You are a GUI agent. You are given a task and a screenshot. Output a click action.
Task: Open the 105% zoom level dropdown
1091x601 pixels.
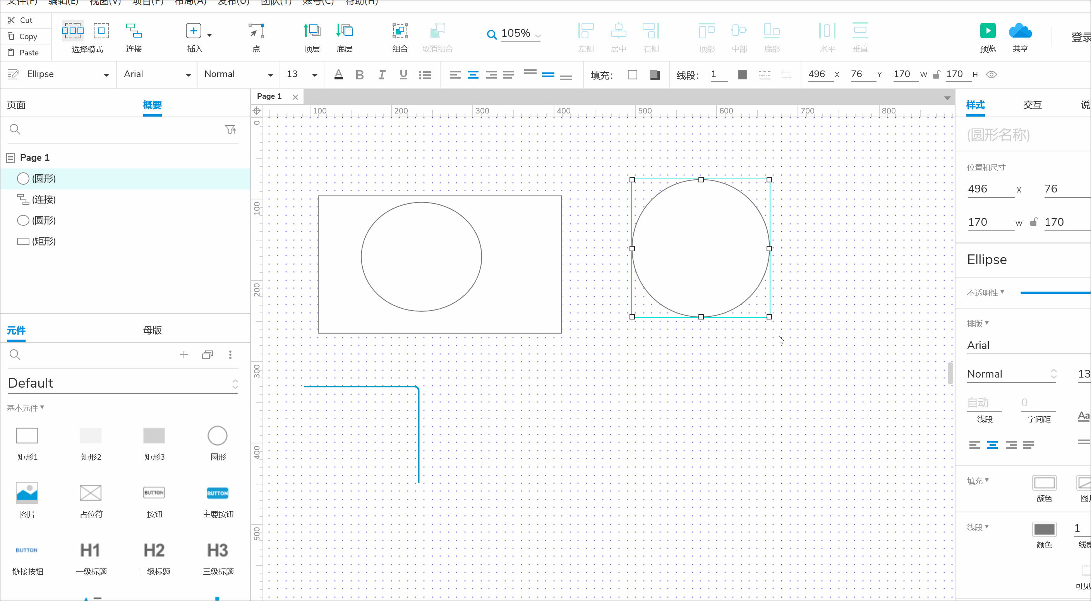click(537, 36)
